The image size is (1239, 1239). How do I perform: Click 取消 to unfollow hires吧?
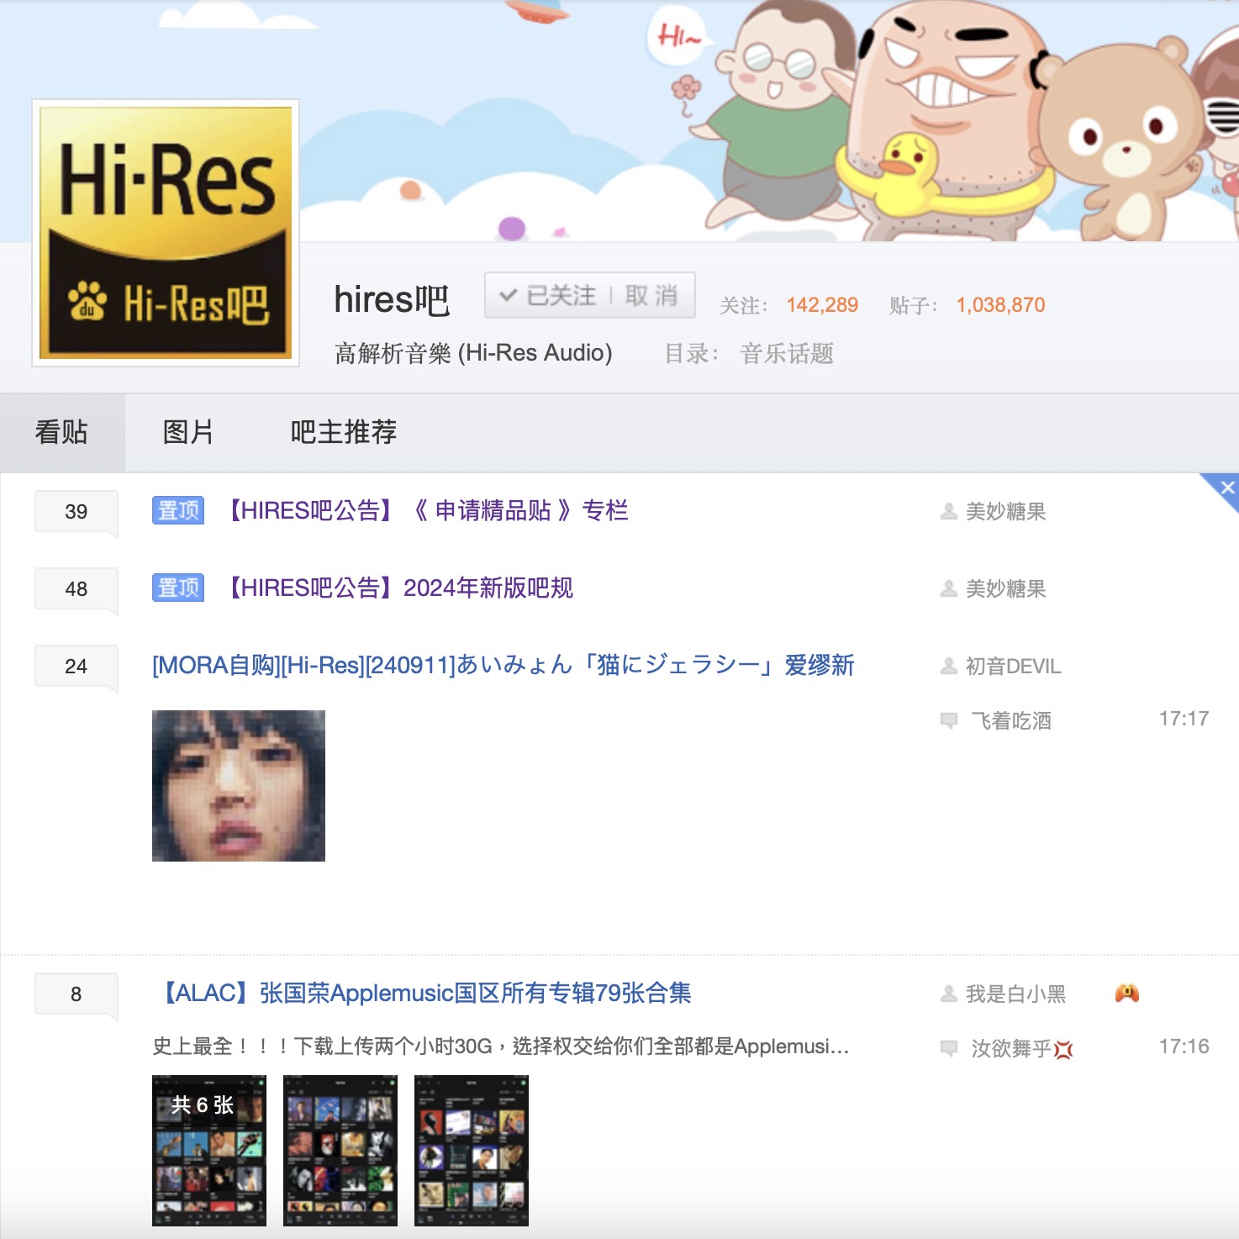tap(651, 296)
